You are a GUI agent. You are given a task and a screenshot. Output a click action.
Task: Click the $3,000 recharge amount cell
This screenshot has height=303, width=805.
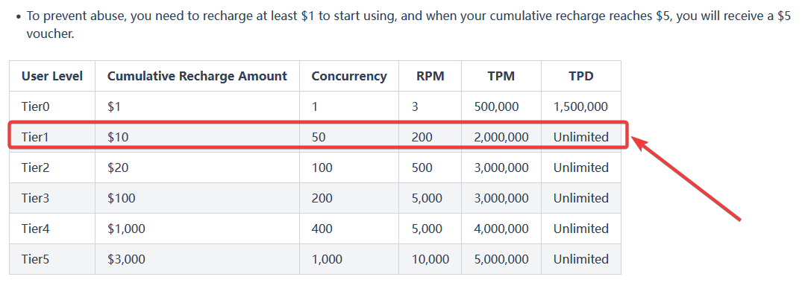[x=127, y=259]
